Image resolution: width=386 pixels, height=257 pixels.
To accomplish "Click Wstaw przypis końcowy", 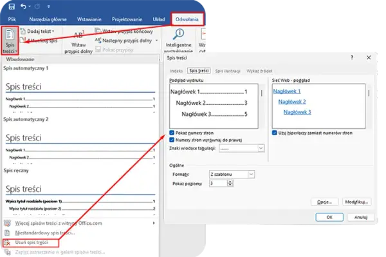I will click(124, 32).
